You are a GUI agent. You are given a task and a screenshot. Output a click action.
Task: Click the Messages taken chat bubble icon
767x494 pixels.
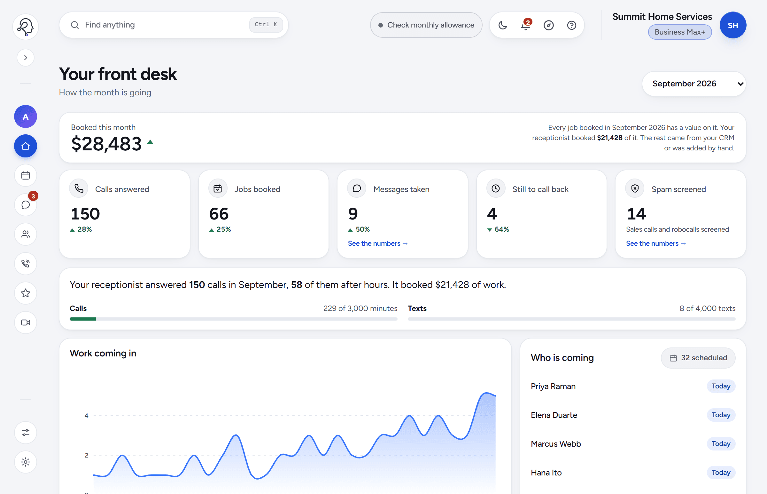point(357,189)
